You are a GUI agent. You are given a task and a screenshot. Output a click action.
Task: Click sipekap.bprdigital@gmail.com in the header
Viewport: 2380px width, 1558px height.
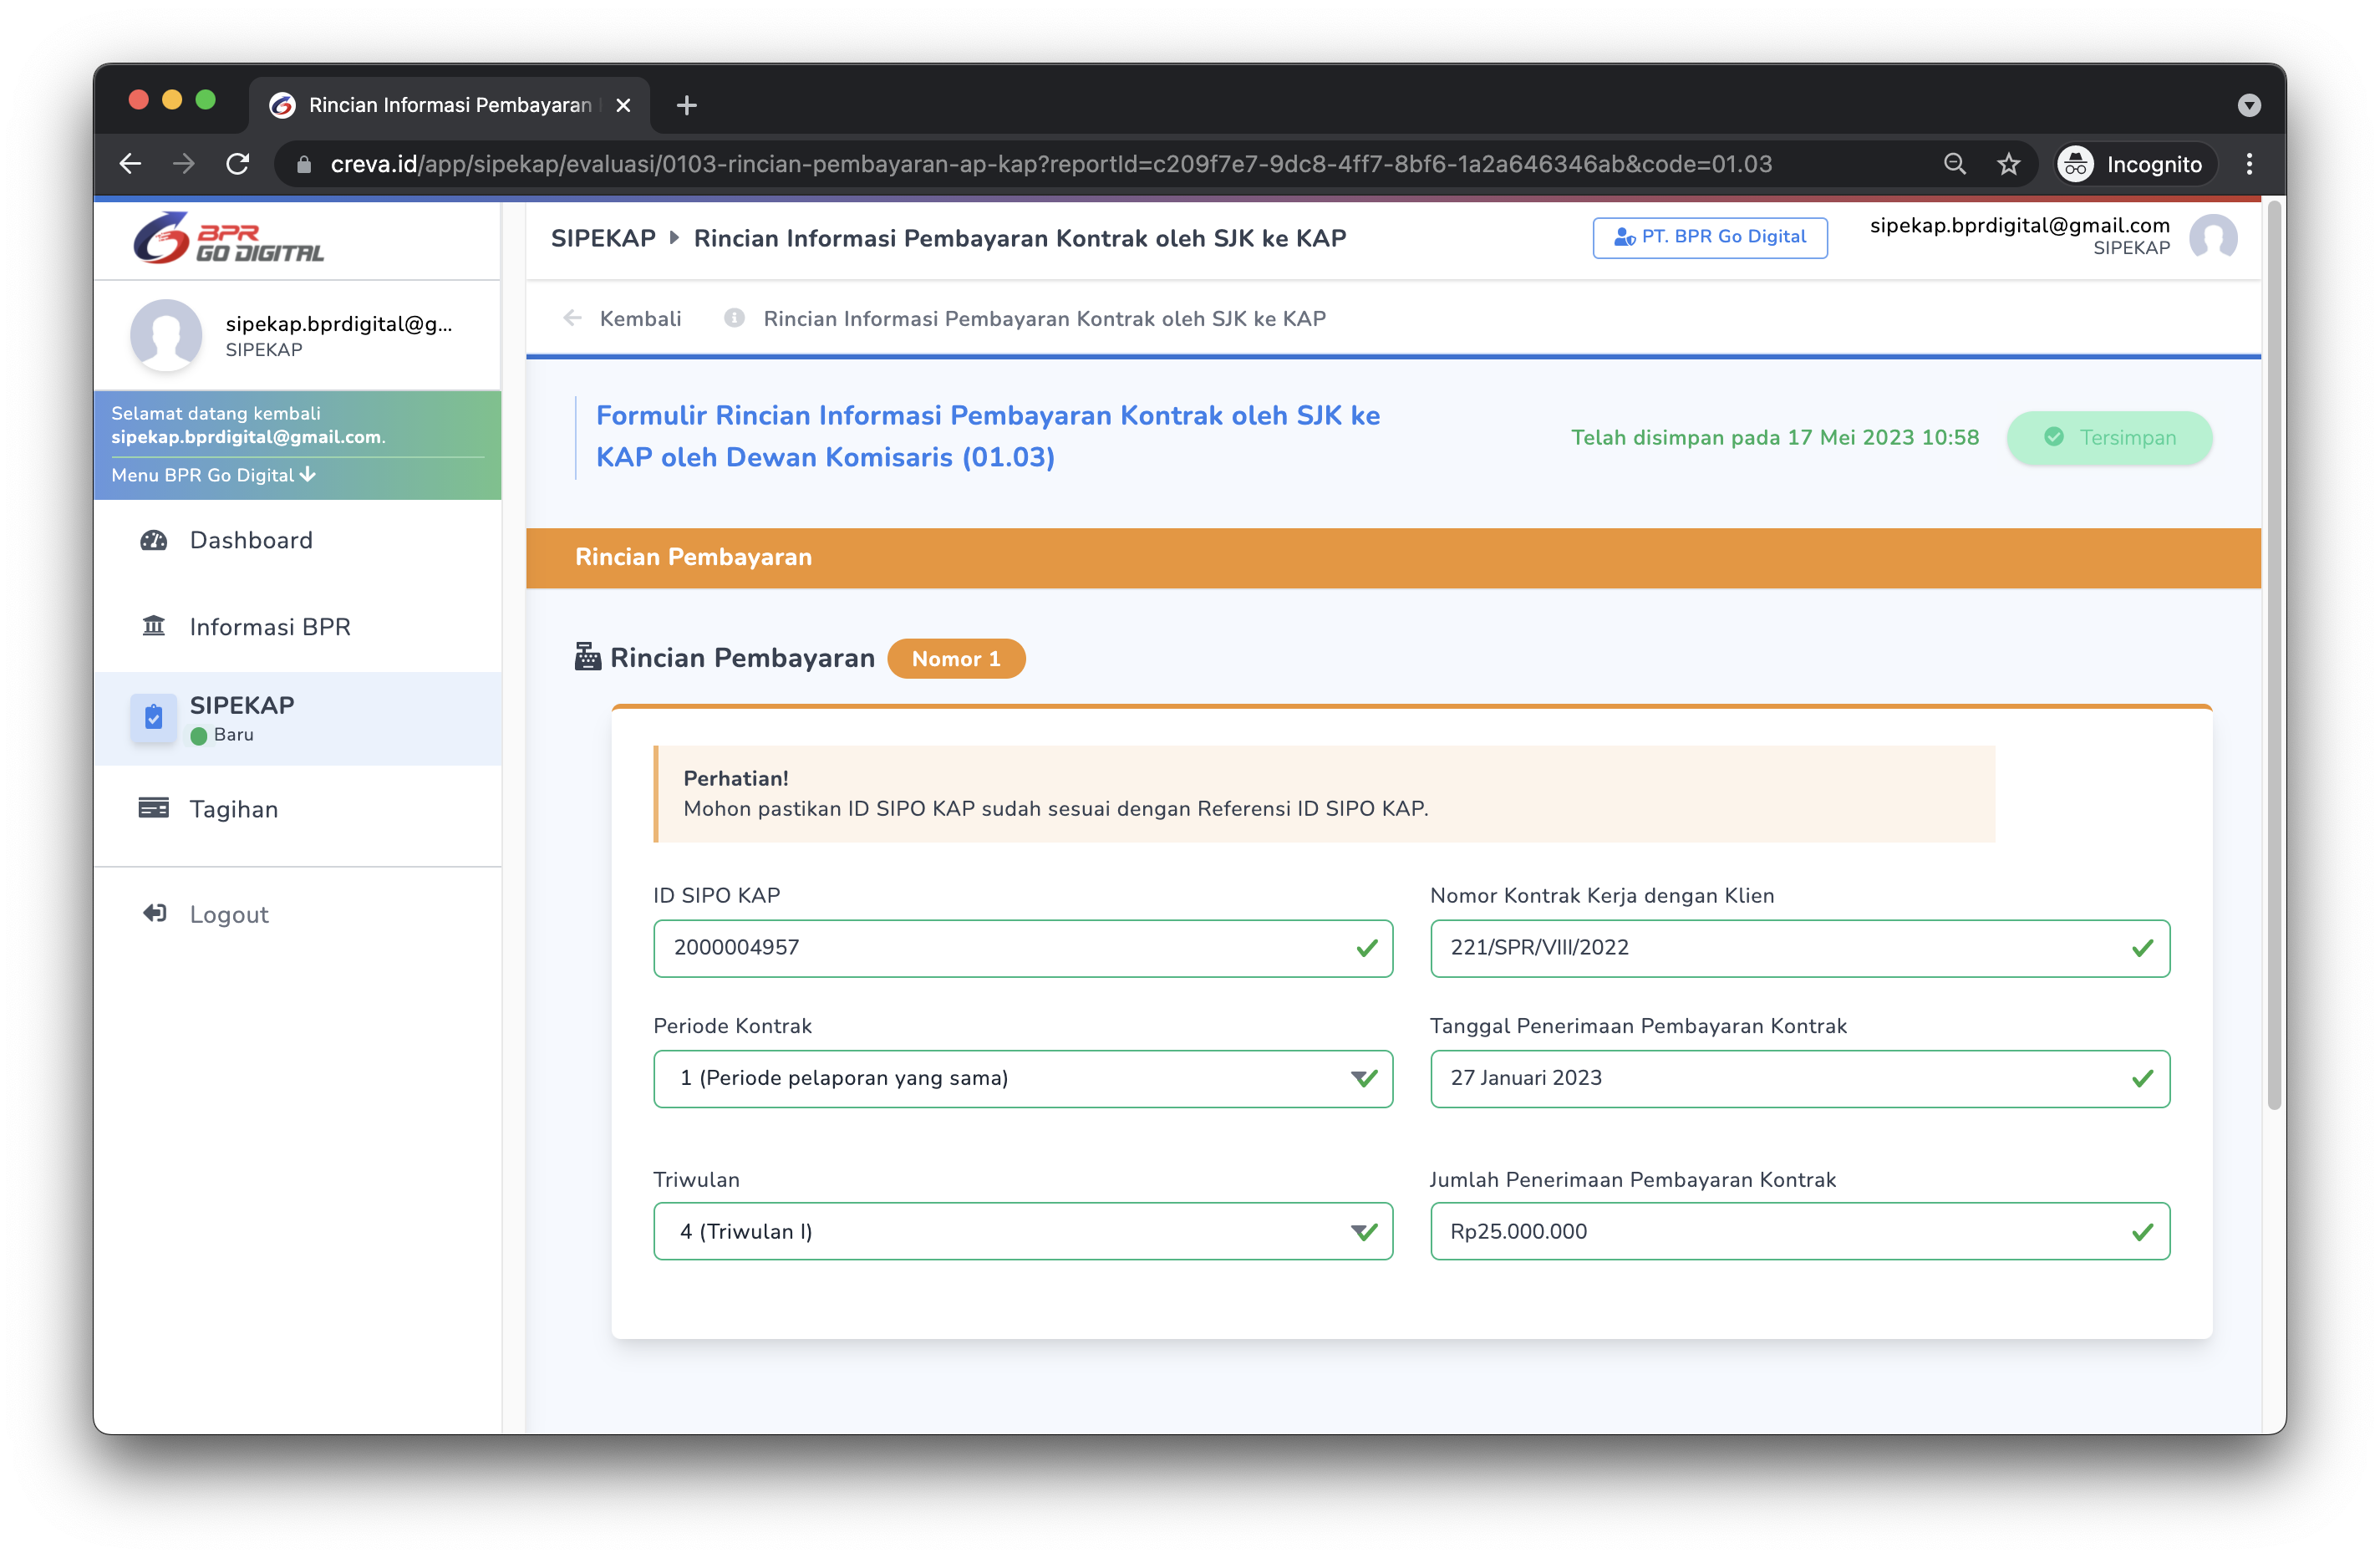(x=2019, y=225)
